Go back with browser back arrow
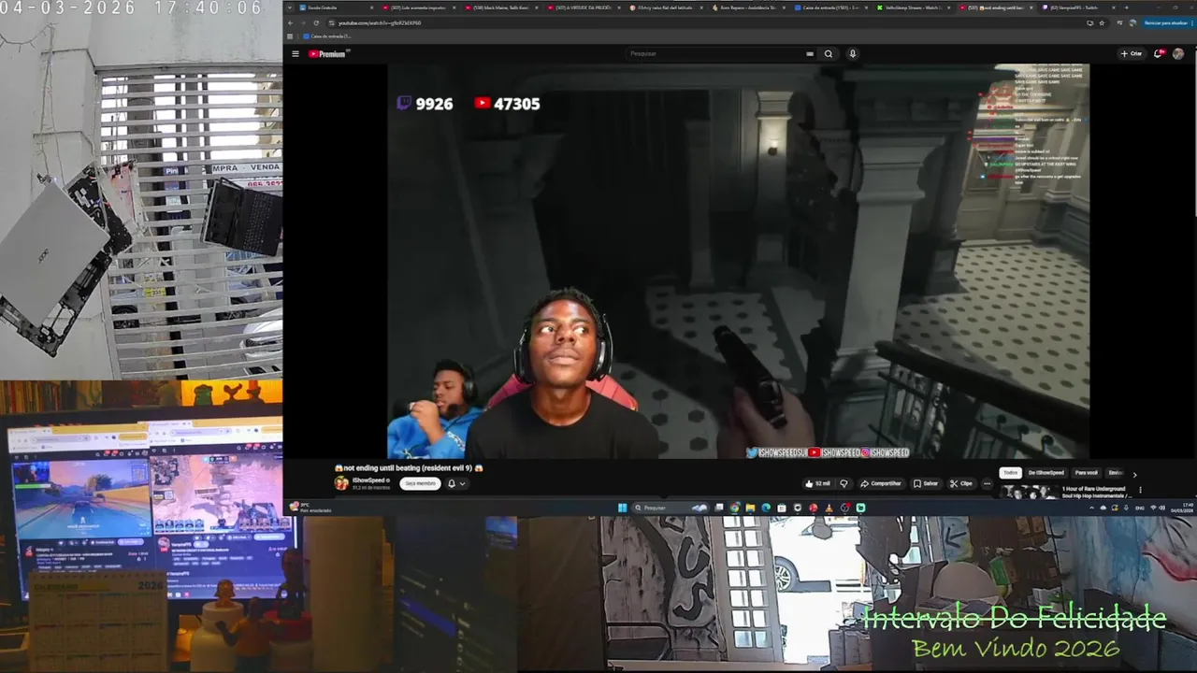The image size is (1197, 673). click(290, 22)
